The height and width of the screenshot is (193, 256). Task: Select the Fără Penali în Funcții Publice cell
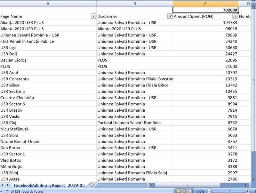pos(48,41)
